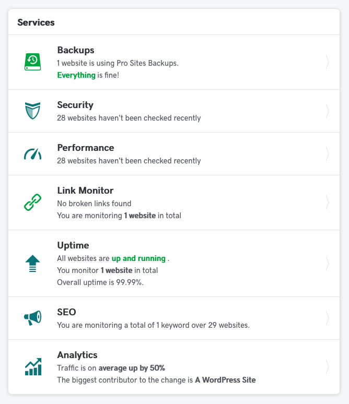Open the Uptime row chevron
This screenshot has height=404, width=349.
coord(327,263)
